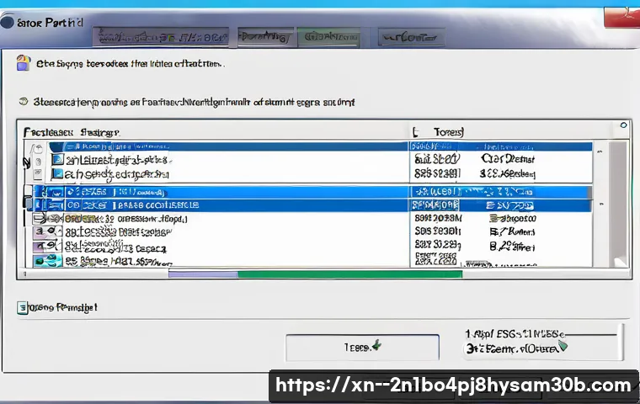640x404 pixels.
Task: Open the first tab in the title bar
Action: [x=160, y=36]
